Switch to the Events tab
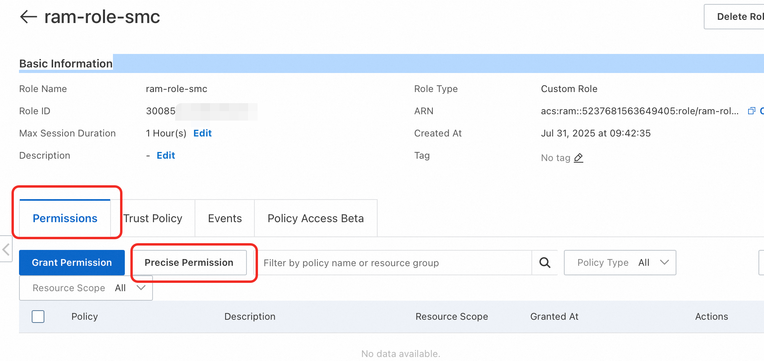The image size is (764, 361). click(x=225, y=219)
